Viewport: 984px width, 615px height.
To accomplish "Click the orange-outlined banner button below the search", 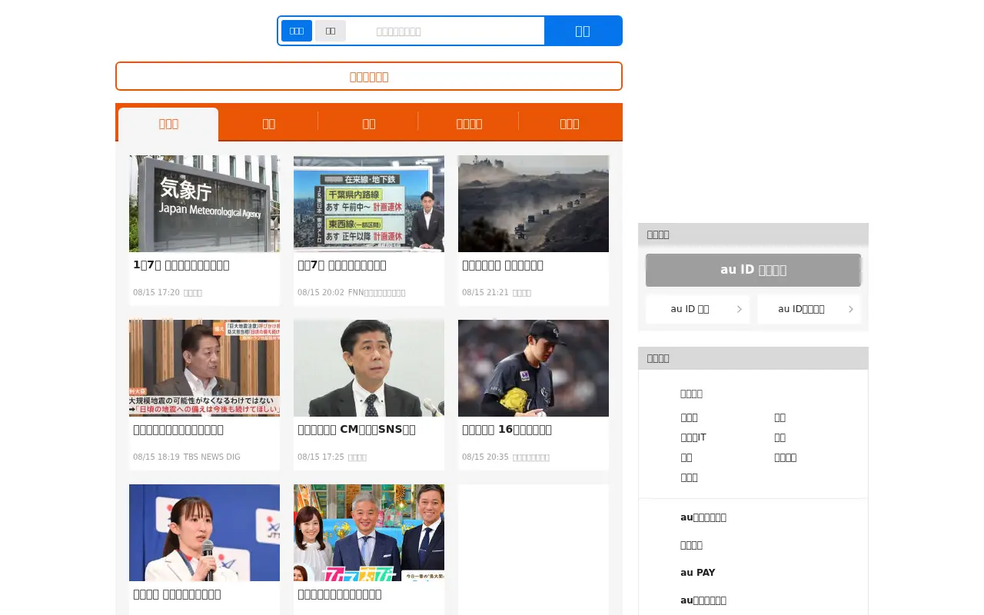I will [x=369, y=76].
